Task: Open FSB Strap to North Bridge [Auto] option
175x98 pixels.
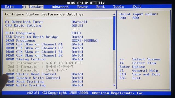Action: click(x=77, y=37)
